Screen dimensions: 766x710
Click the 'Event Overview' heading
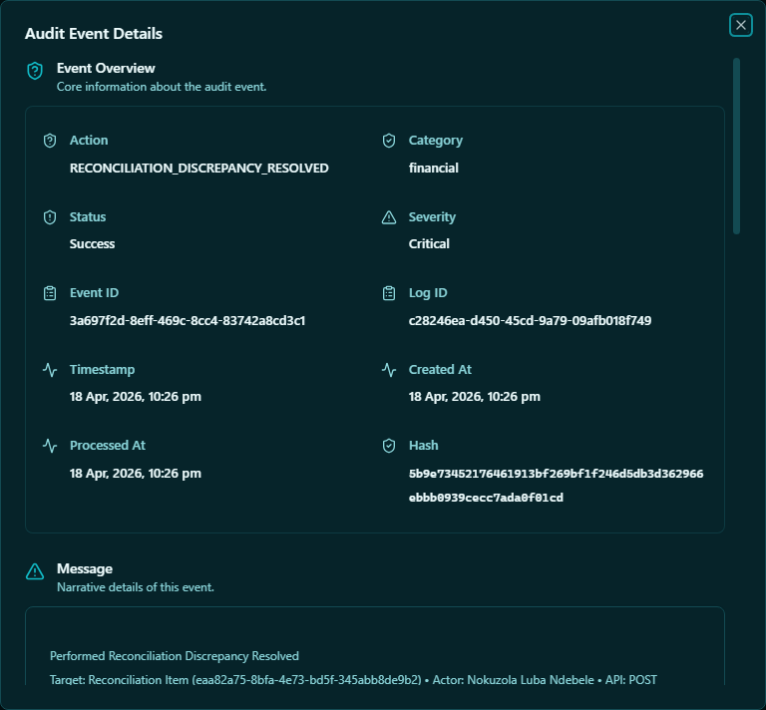point(106,68)
